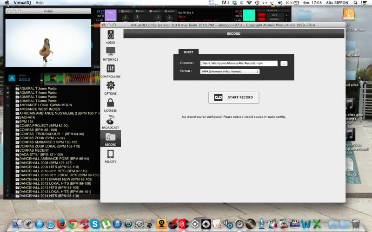Click the volume icon in menu bar
The width and height of the screenshot is (372, 232).
coord(280,3)
